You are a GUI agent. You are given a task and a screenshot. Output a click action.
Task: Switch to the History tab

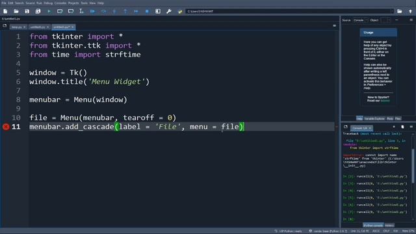(389, 226)
